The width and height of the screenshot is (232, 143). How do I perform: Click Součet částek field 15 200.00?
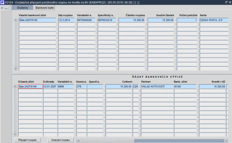click(161, 20)
